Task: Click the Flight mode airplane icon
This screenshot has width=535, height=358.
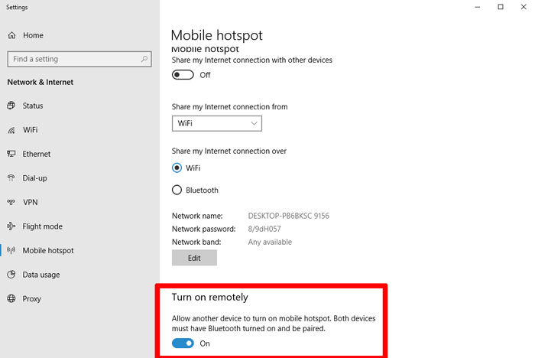Action: coord(11,226)
